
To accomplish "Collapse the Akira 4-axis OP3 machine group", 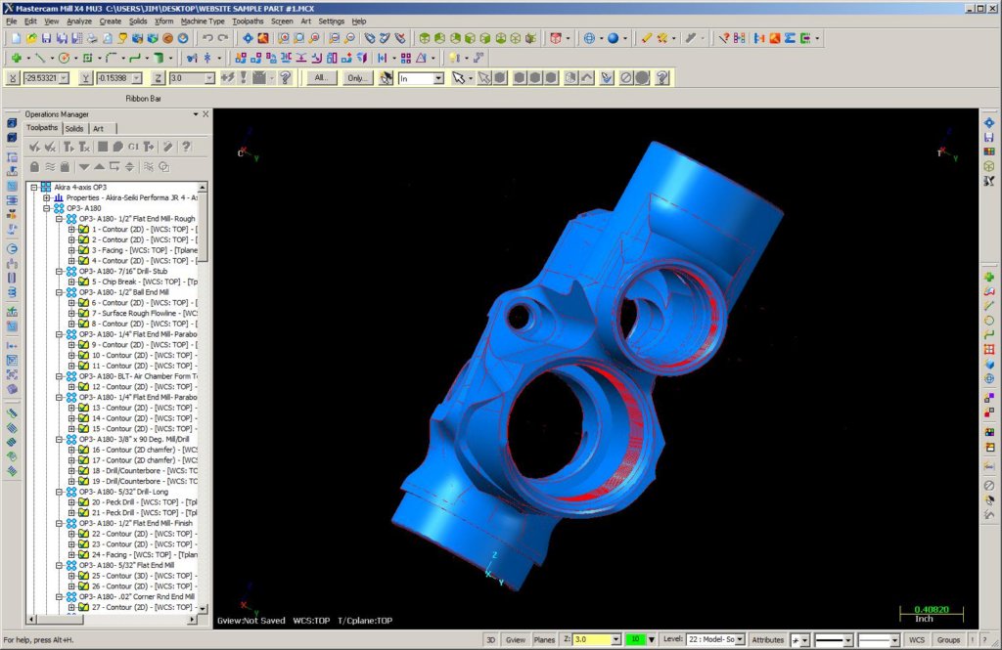I will [x=34, y=187].
